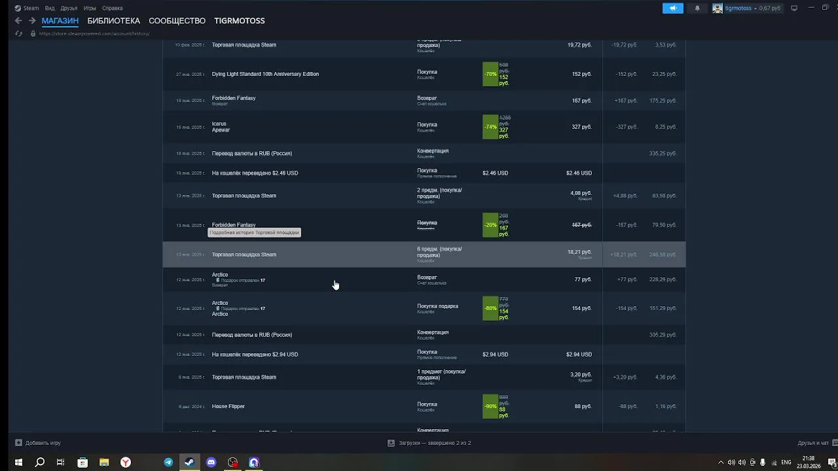Open the Steam menu
The height and width of the screenshot is (471, 838).
(31, 9)
